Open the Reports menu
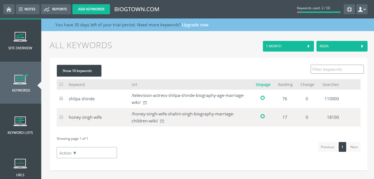Screen dimensions: 374x179 [56, 9]
